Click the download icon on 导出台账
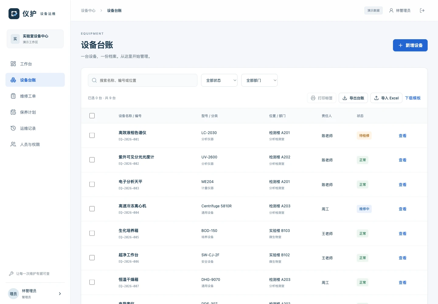 point(345,98)
